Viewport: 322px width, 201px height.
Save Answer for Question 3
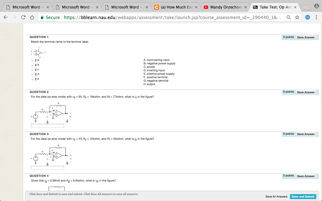click(x=306, y=134)
